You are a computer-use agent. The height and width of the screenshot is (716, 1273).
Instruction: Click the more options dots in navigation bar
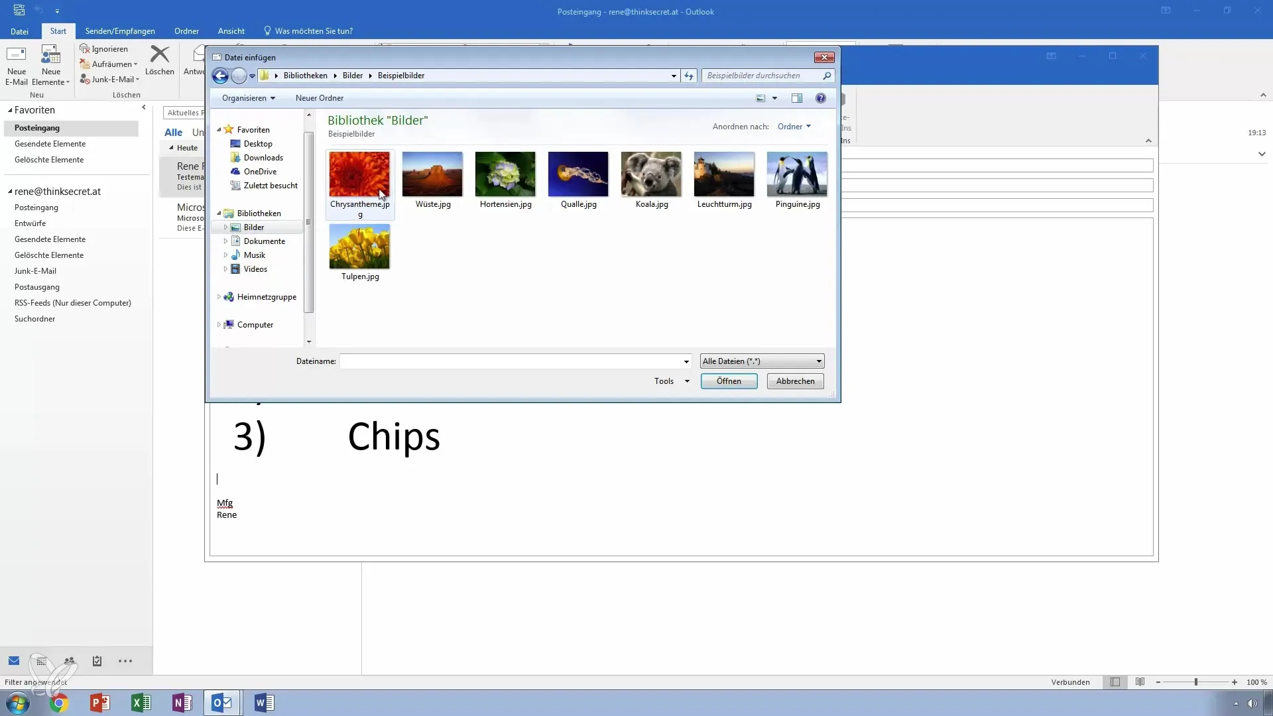pos(125,660)
